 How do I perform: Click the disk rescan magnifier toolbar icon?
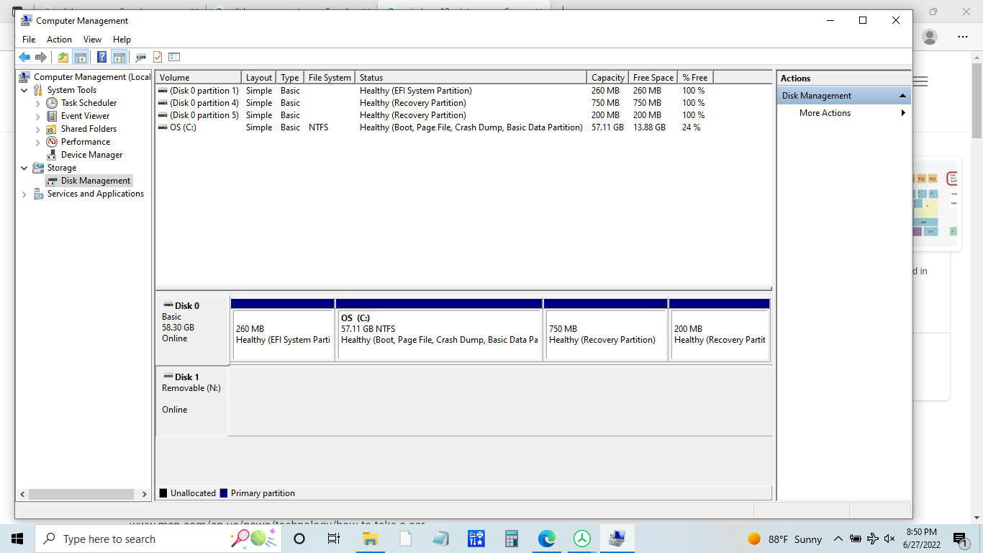pos(140,58)
